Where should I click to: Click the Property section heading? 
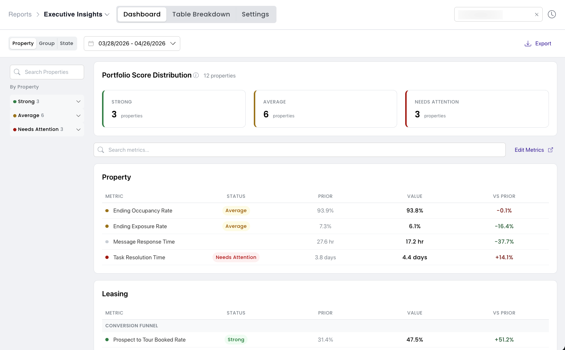116,177
